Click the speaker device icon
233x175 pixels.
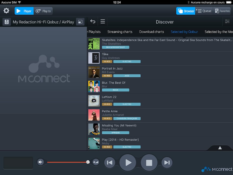[x=7, y=22]
